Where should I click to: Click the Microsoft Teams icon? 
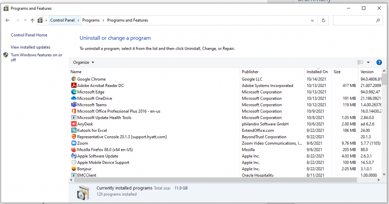point(74,105)
